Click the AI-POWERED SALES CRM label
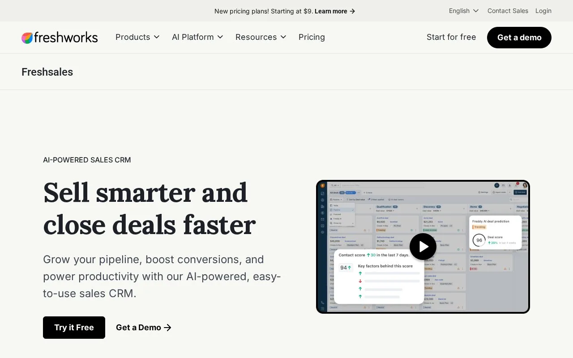Screen dimensions: 573x358 [x=87, y=160]
